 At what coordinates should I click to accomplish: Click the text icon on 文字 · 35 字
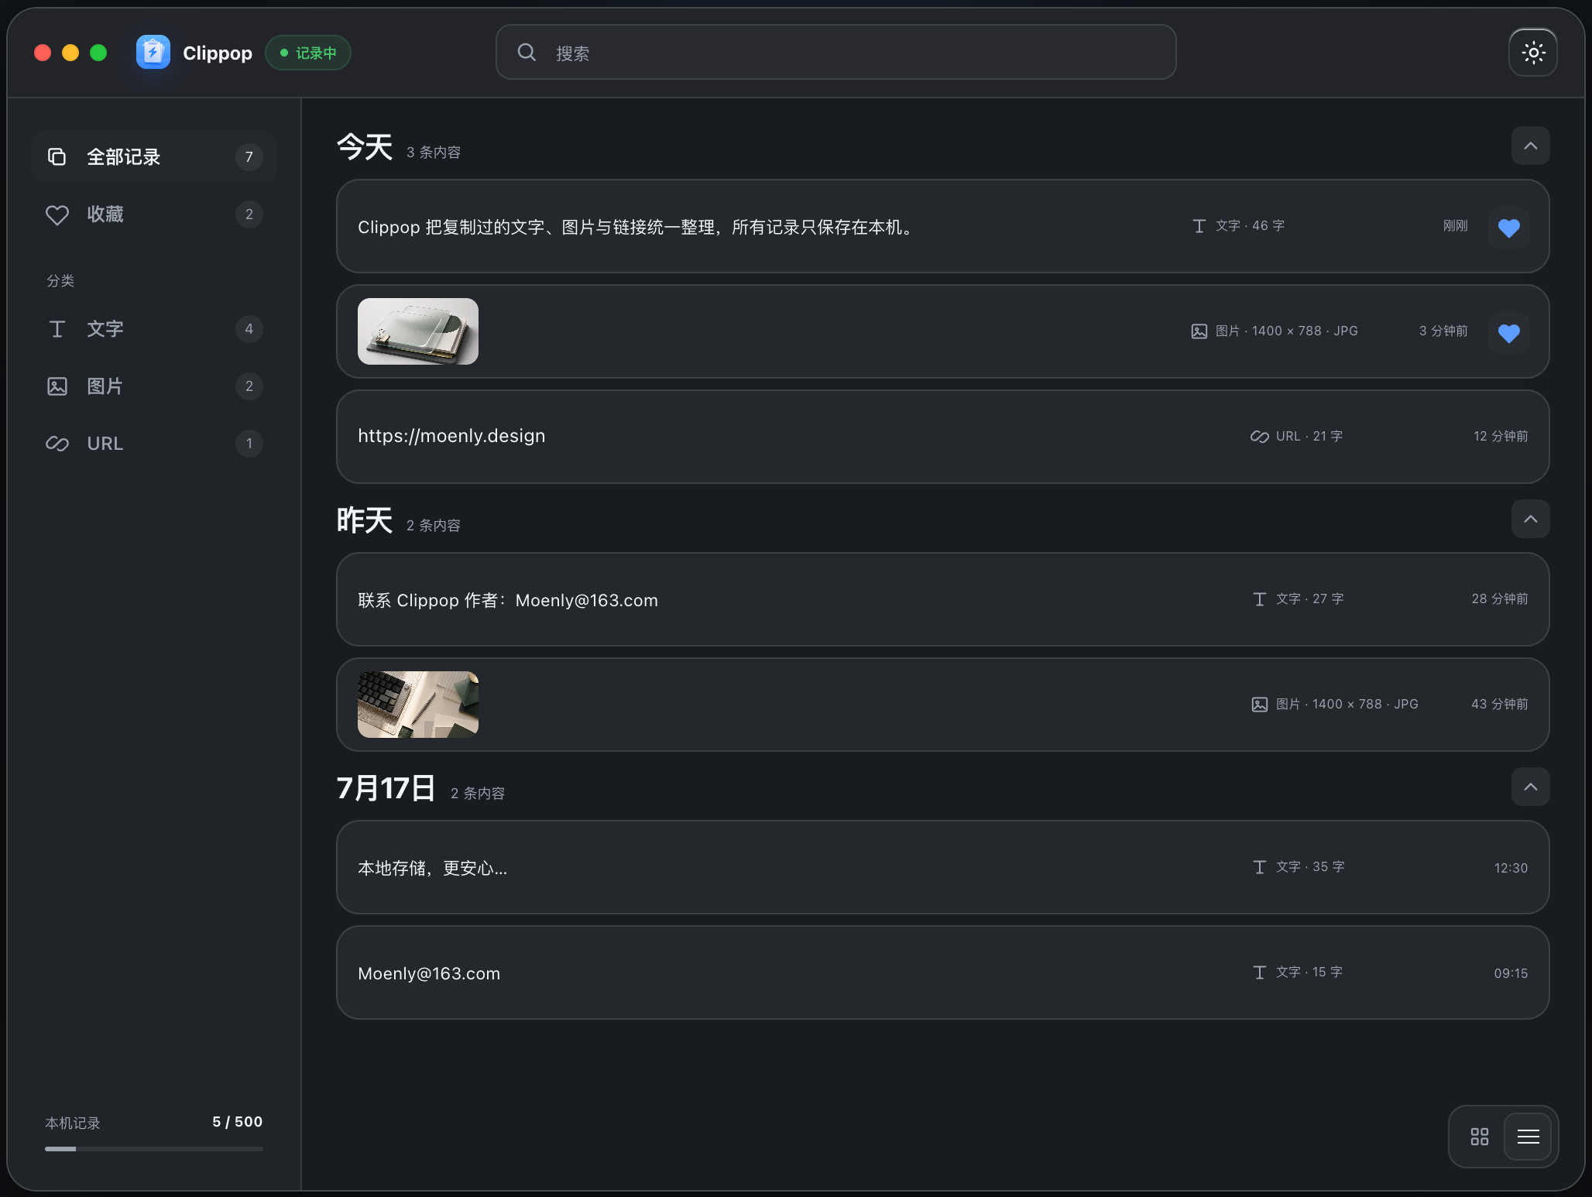click(1260, 867)
